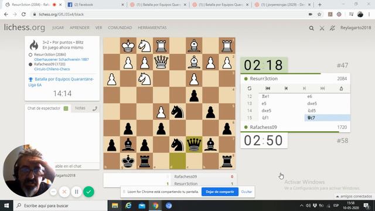Select move Nd5 in the move list

(327, 111)
